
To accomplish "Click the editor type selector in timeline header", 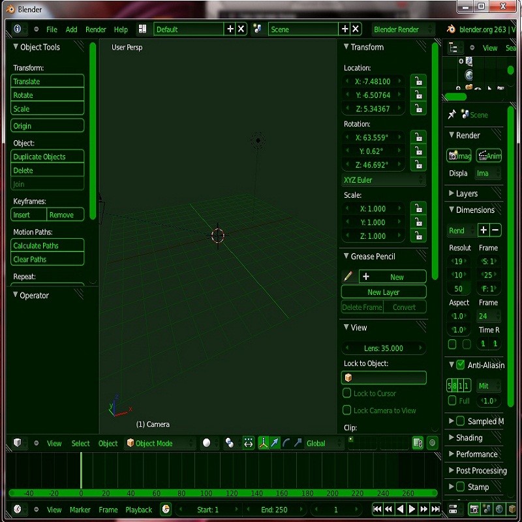I will pyautogui.click(x=17, y=510).
